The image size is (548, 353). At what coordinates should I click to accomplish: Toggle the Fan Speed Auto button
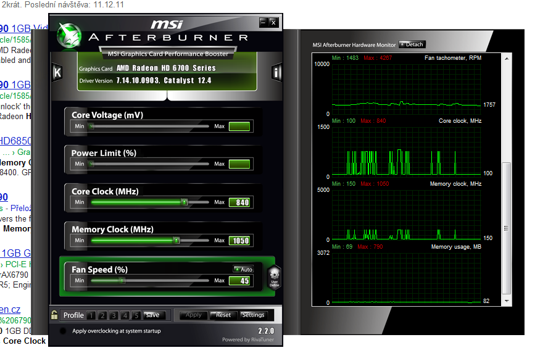243,269
